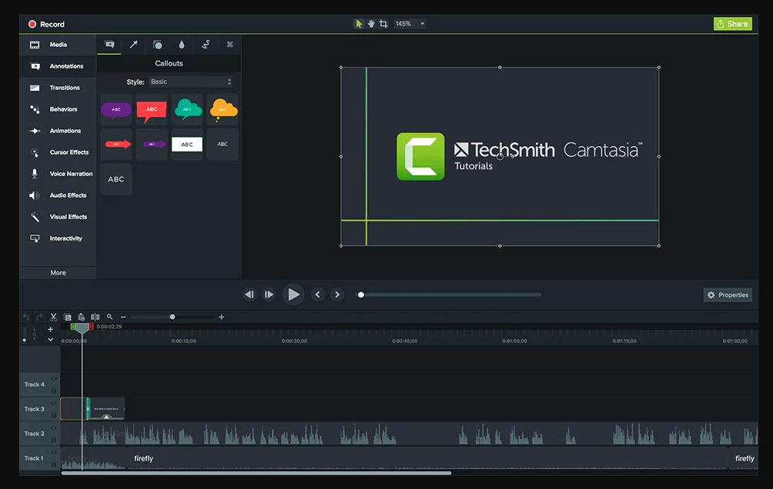Select the arrow Edit mode tool
Screen dimensions: 773x489
coord(359,24)
